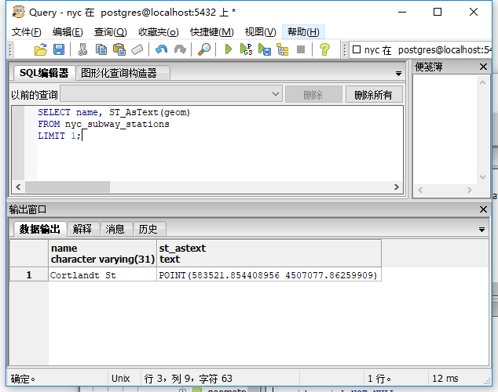
Task: Click the 行 3, 列 9 cursor position status
Action: [x=188, y=378]
